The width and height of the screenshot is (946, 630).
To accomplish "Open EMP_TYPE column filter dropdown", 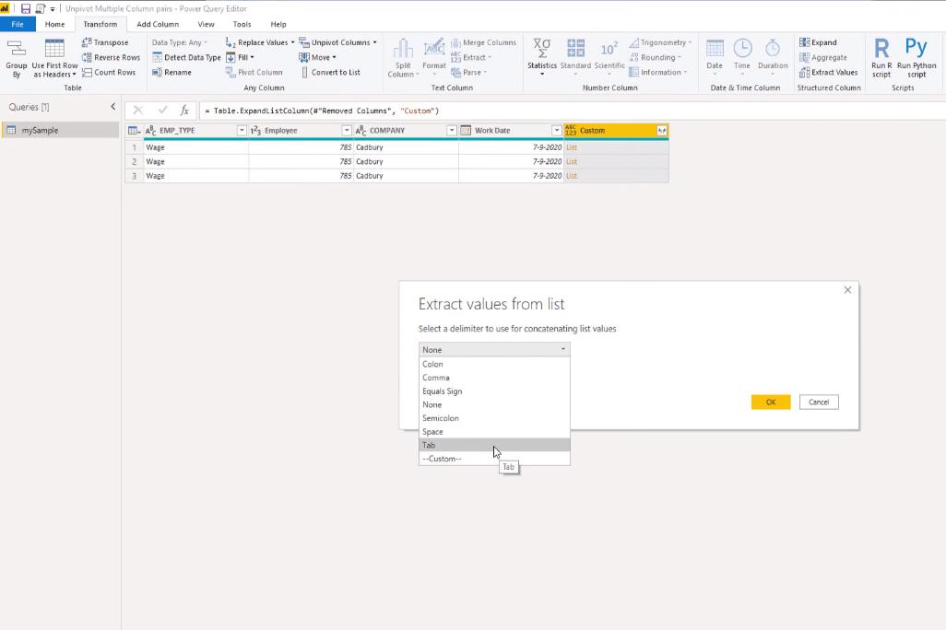I will pos(242,130).
